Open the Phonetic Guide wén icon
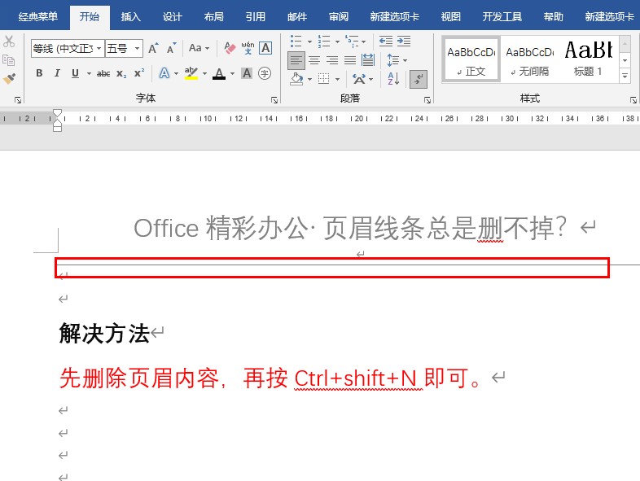 tap(248, 48)
